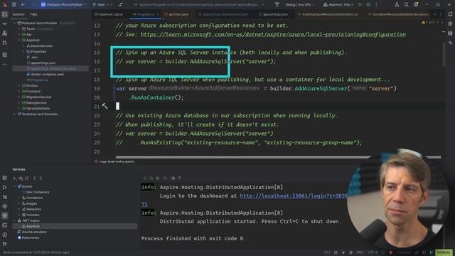Screen dimensions: 455x256
Task: Select the Networks node
Action: [x=31, y=209]
